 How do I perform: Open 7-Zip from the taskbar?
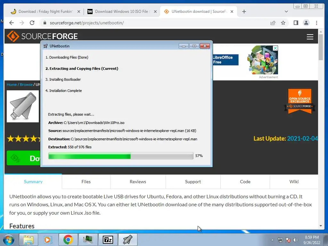click(x=108, y=240)
